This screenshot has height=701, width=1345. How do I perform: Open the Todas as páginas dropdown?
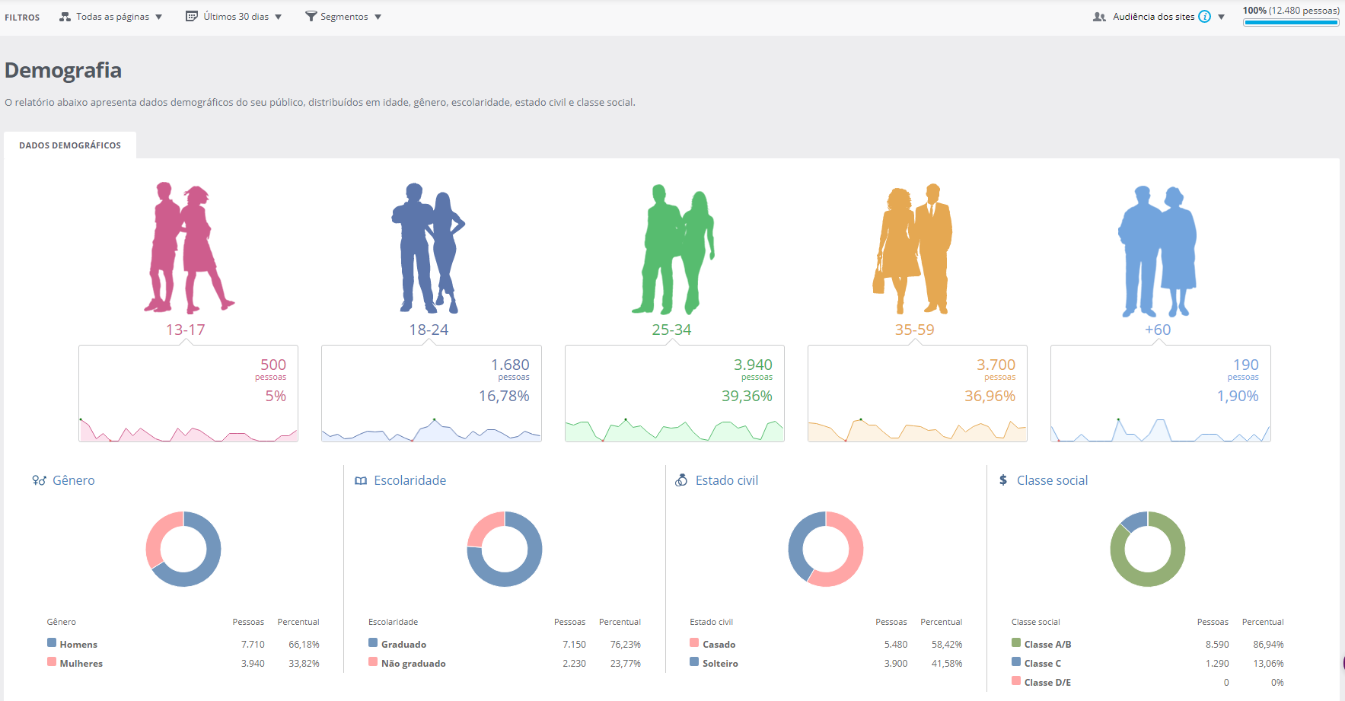(x=111, y=17)
